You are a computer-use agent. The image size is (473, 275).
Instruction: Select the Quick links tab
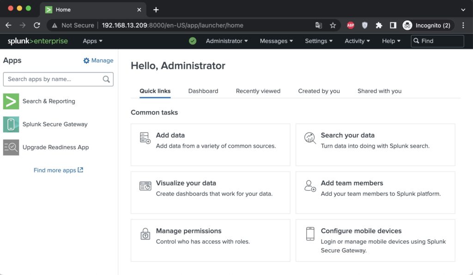pyautogui.click(x=155, y=91)
